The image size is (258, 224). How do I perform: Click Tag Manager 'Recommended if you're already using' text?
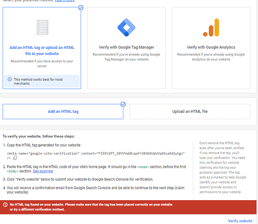[x=127, y=57]
